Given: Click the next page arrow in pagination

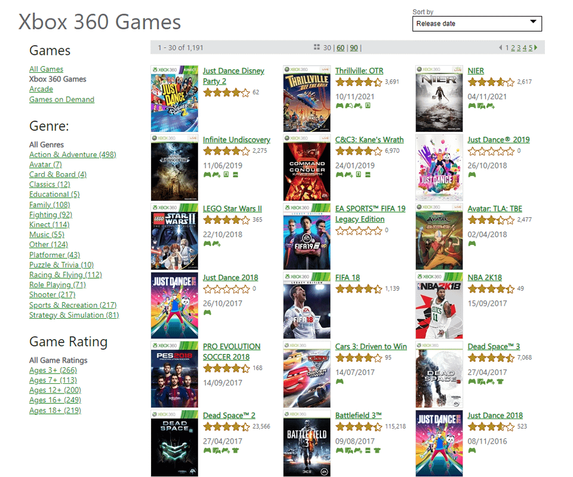Looking at the screenshot, I should [536, 48].
